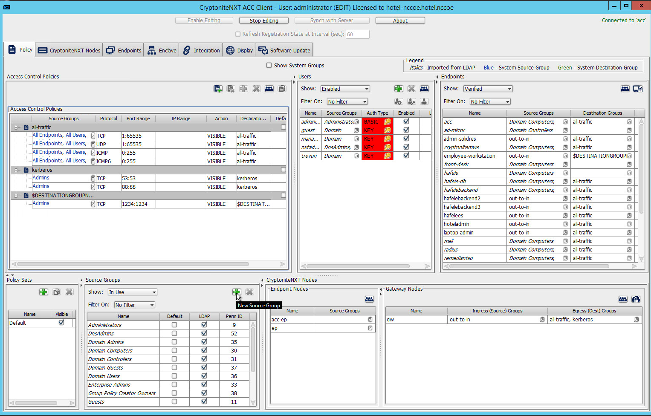Image resolution: width=651 pixels, height=416 pixels.
Task: Check the Default checkbox on kerberos policy row
Action: coord(284,170)
